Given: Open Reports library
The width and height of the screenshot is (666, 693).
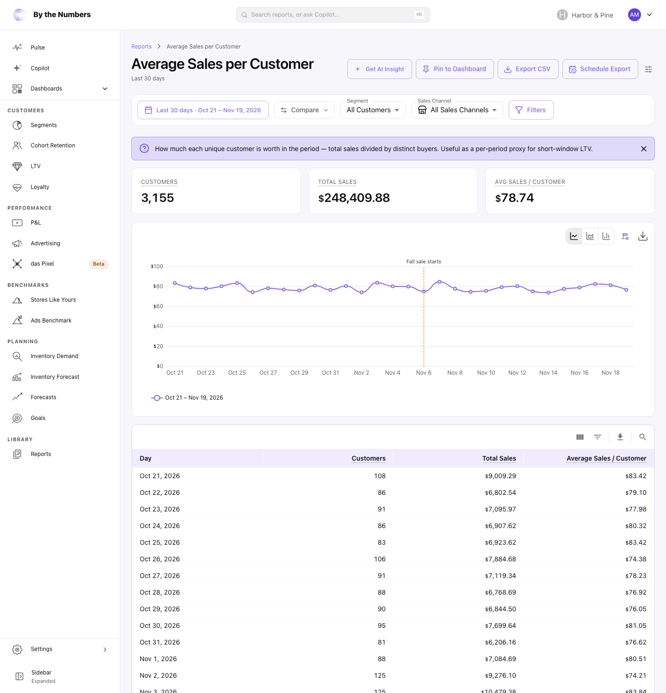Looking at the screenshot, I should [60, 454].
